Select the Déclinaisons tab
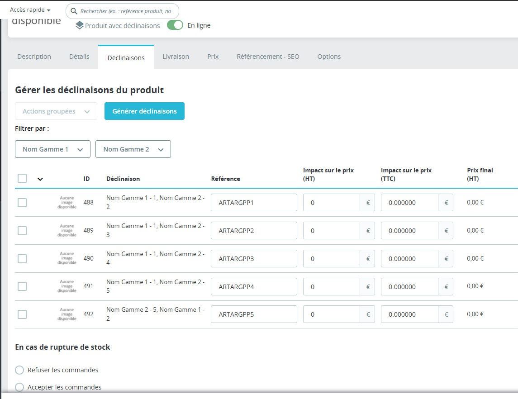Image resolution: width=518 pixels, height=399 pixels. (126, 58)
